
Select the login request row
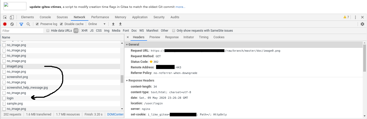(61, 98)
